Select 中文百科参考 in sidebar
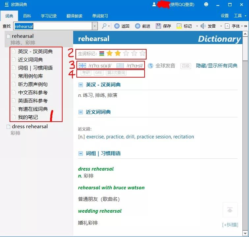 (x=33, y=93)
